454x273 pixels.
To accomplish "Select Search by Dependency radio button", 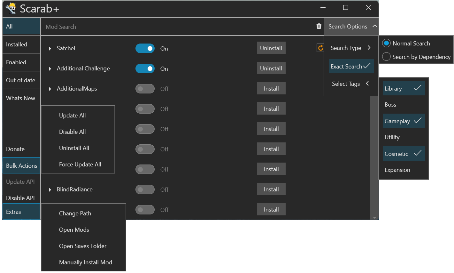I will click(386, 57).
